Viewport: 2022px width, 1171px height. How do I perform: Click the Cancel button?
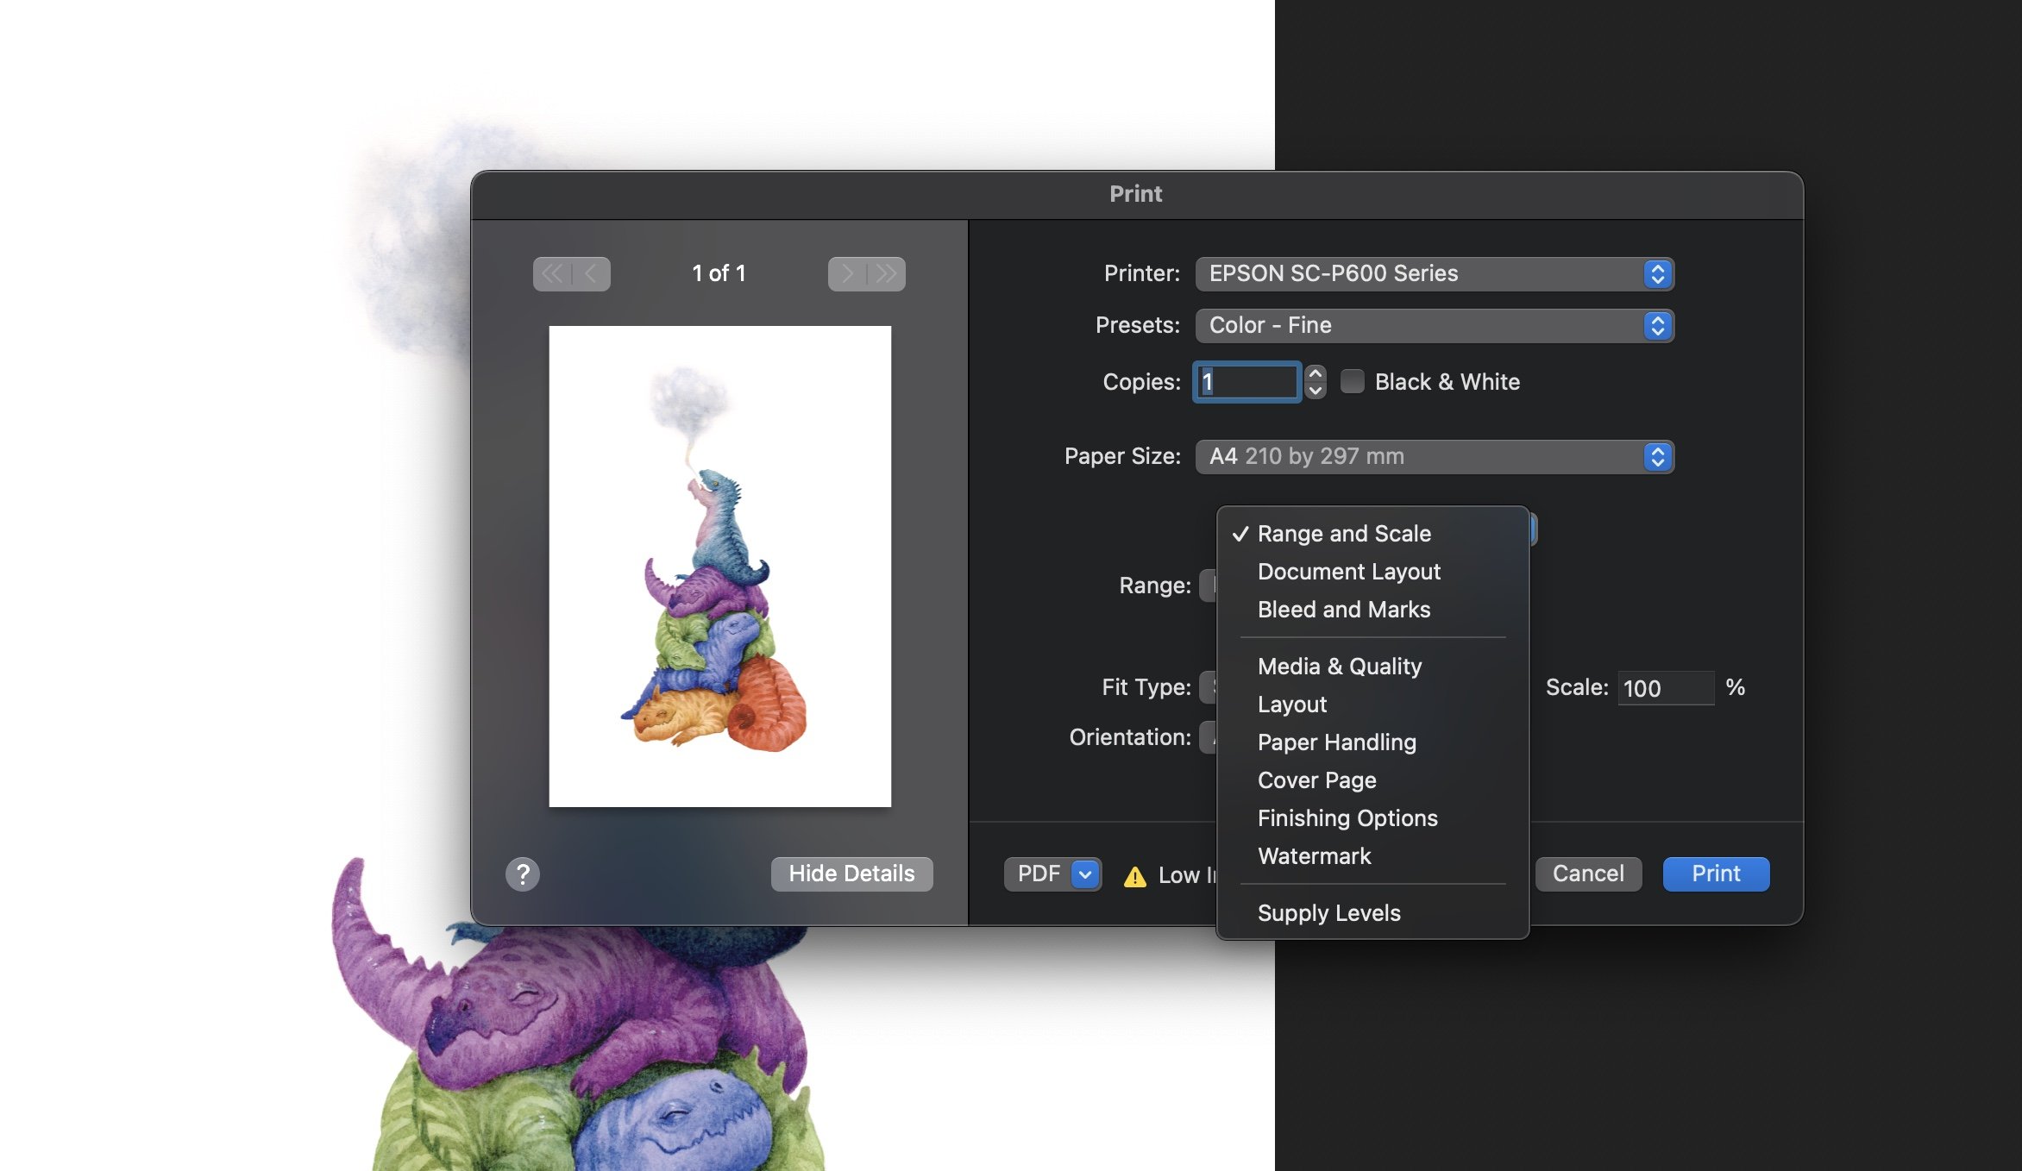coord(1588,874)
